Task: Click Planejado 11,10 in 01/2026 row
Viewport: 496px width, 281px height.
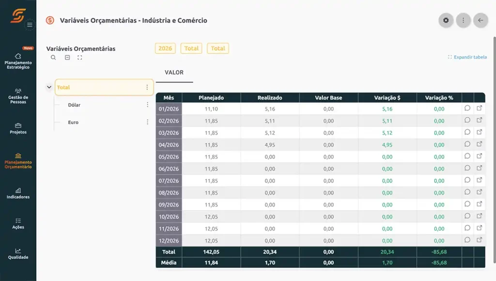Action: (x=211, y=109)
